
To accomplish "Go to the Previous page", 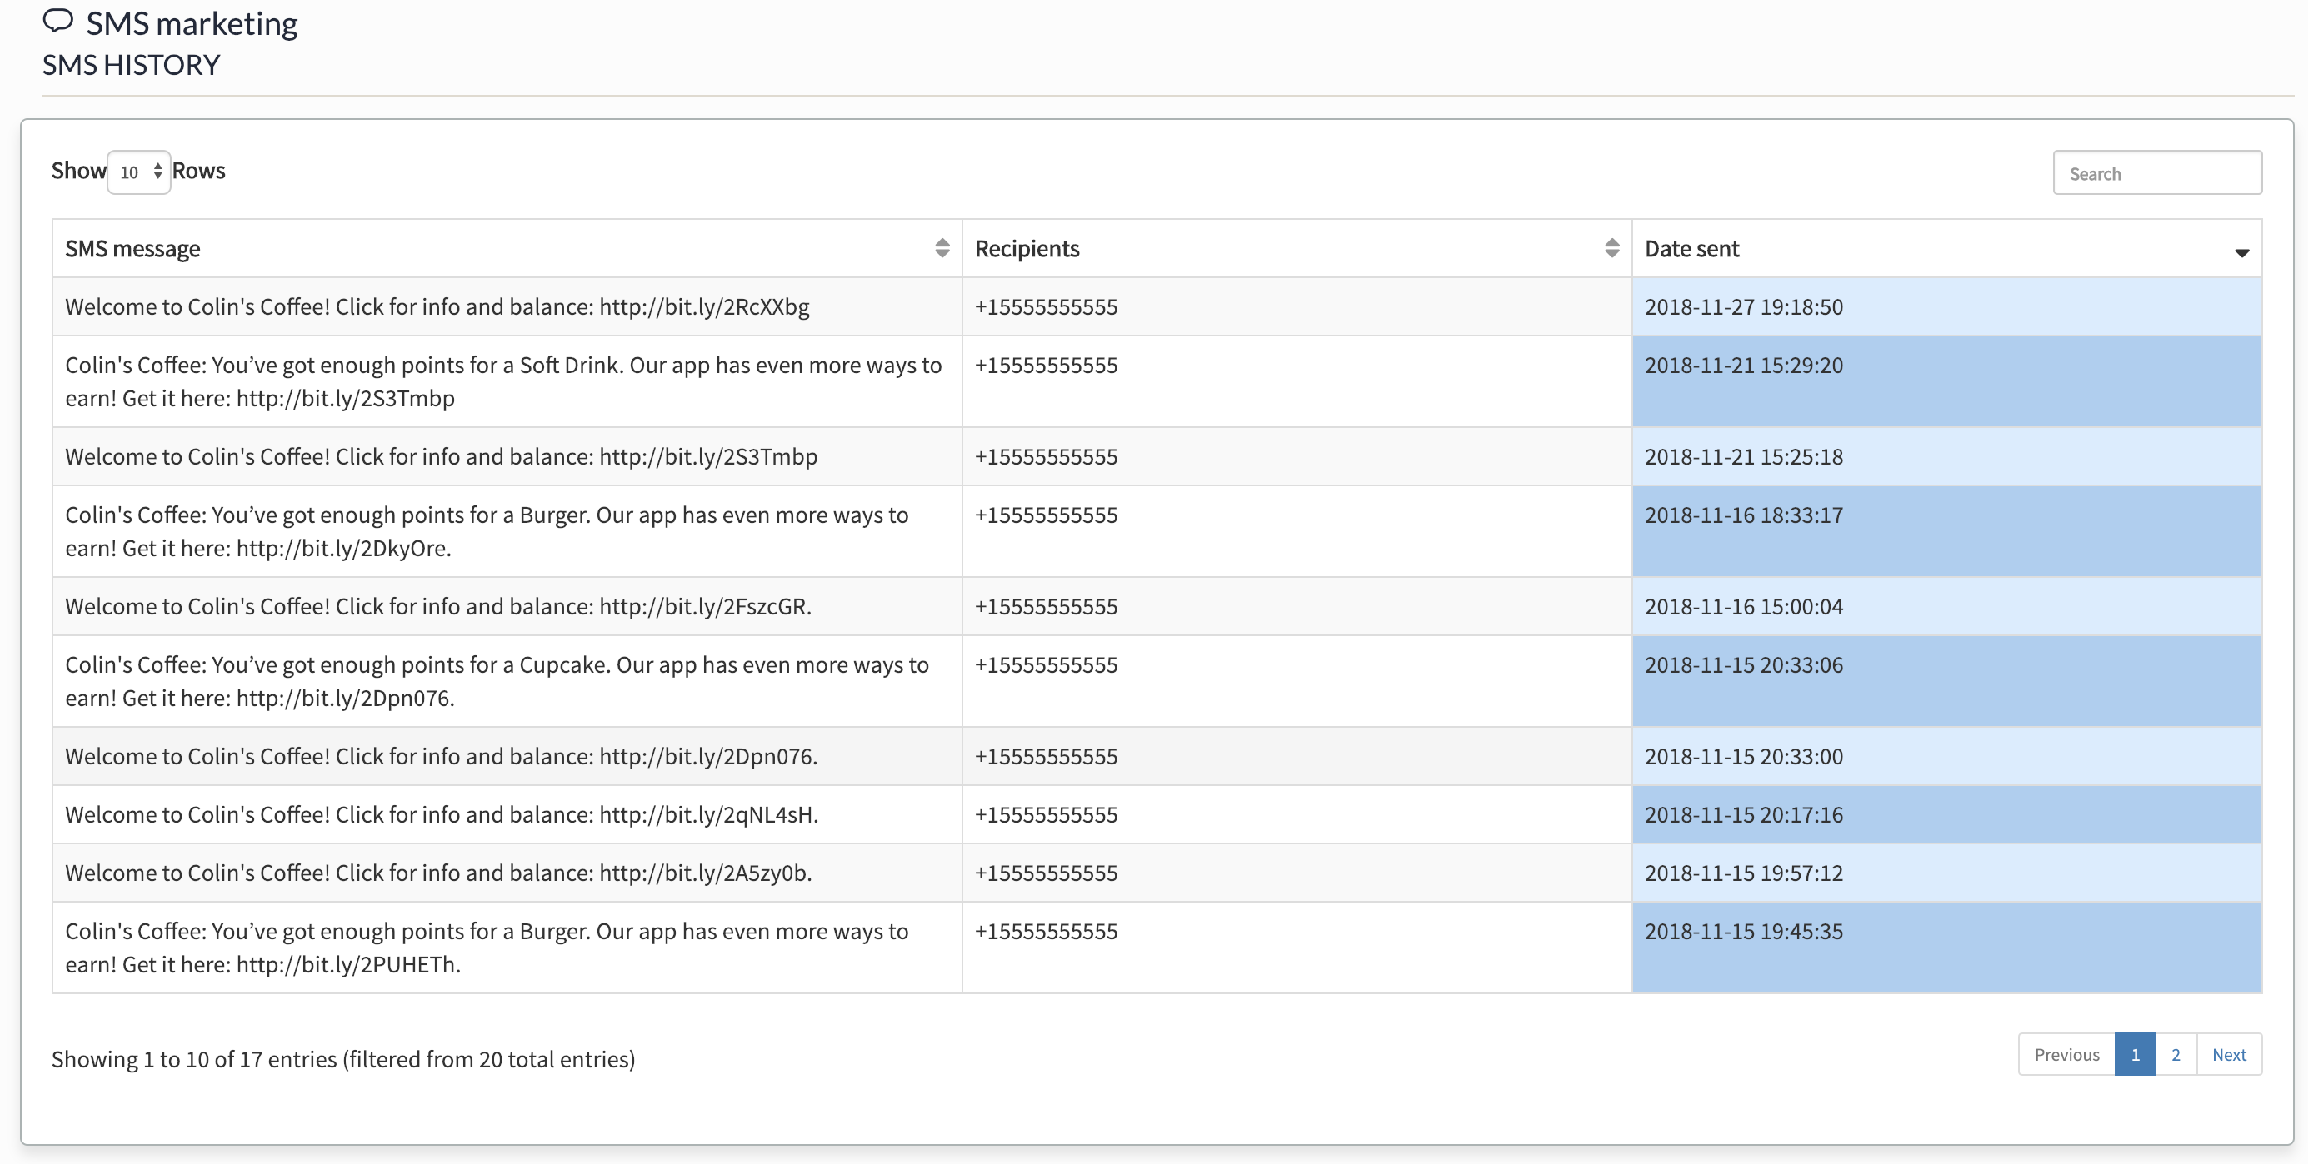I will click(x=2066, y=1054).
